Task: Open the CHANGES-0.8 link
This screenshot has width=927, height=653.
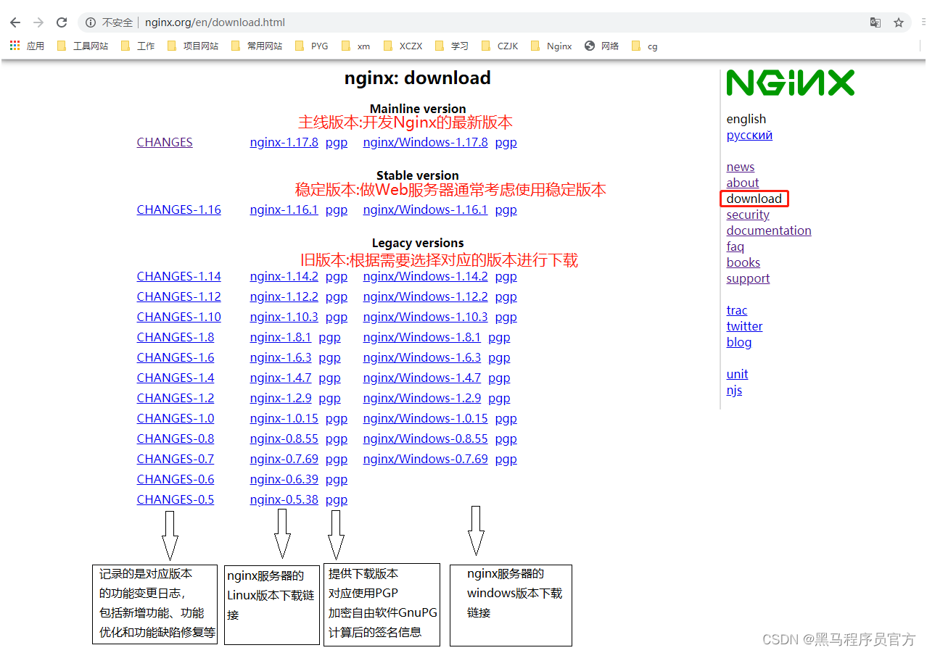Action: coord(176,438)
